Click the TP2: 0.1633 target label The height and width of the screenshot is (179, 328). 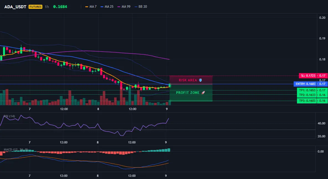click(x=307, y=95)
